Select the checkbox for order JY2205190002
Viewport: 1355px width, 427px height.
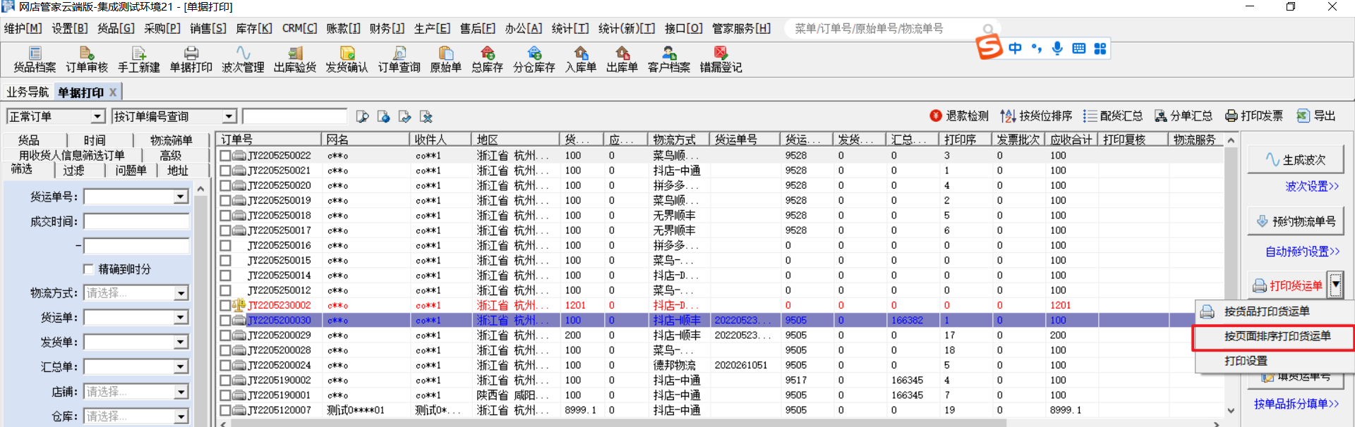225,380
